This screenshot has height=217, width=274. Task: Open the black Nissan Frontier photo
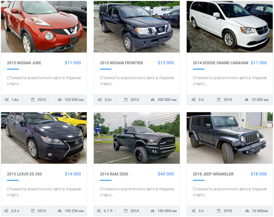tap(137, 27)
